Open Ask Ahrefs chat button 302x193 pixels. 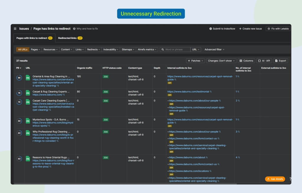click(x=275, y=179)
